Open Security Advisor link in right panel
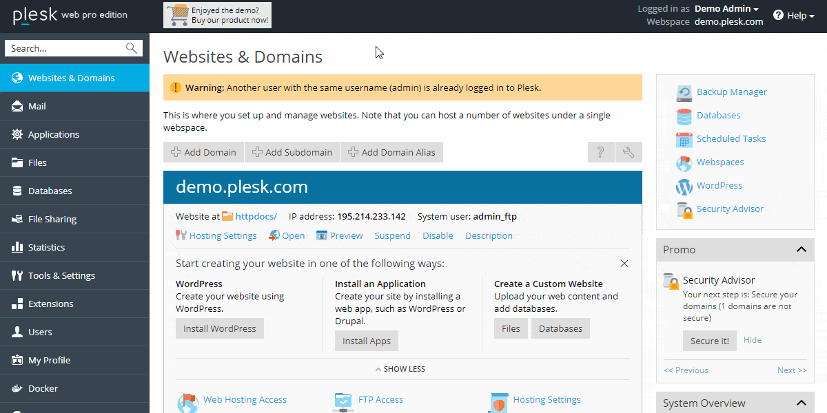Image resolution: width=827 pixels, height=413 pixels. [x=730, y=209]
